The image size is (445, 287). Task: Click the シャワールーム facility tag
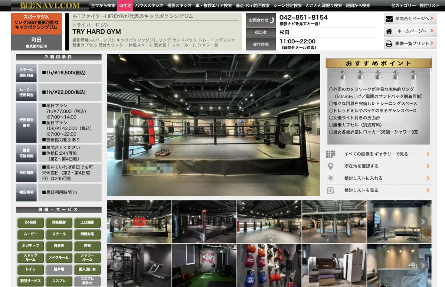pyautogui.click(x=87, y=257)
